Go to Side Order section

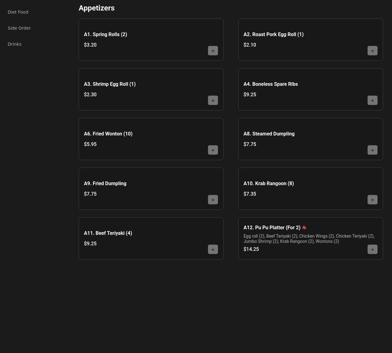click(x=19, y=28)
